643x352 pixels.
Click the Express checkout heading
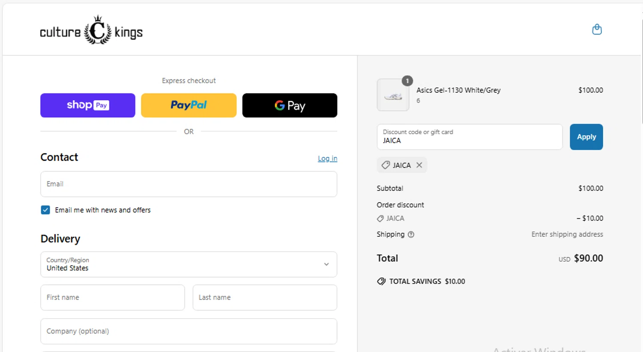189,81
